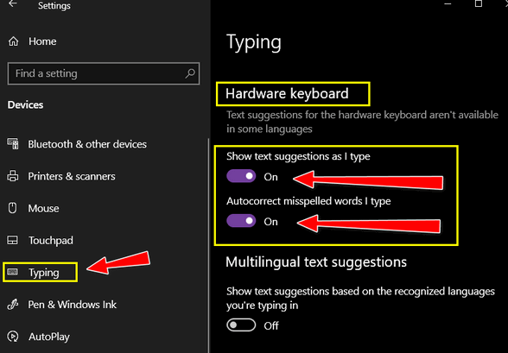Click the sidebar vertical scrollbar
This screenshot has height=353, width=508.
tap(209, 246)
